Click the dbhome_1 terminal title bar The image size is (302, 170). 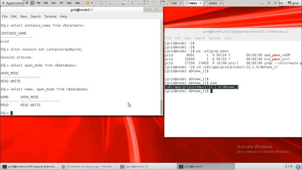point(233,32)
